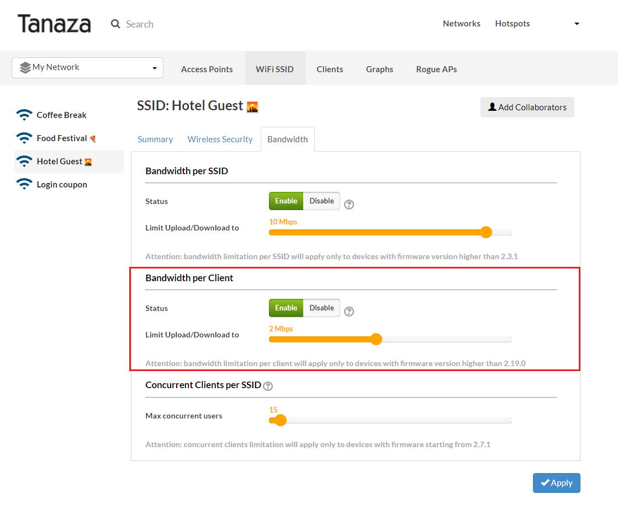Click into the Search field
The height and width of the screenshot is (510, 618).
pos(140,24)
